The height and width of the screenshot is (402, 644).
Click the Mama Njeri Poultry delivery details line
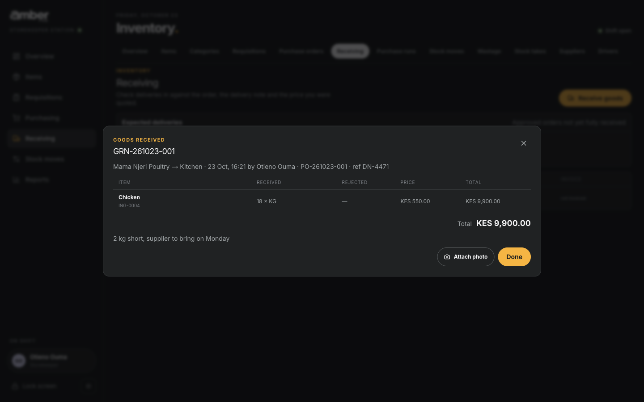tap(251, 167)
